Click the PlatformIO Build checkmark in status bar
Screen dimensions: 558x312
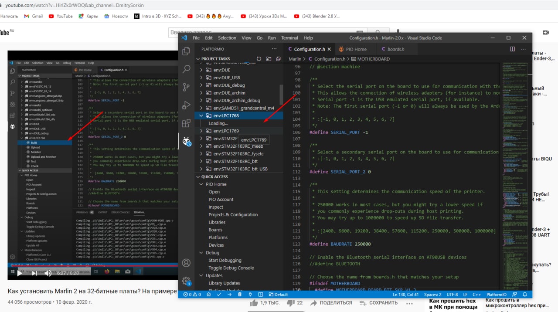pos(219,295)
